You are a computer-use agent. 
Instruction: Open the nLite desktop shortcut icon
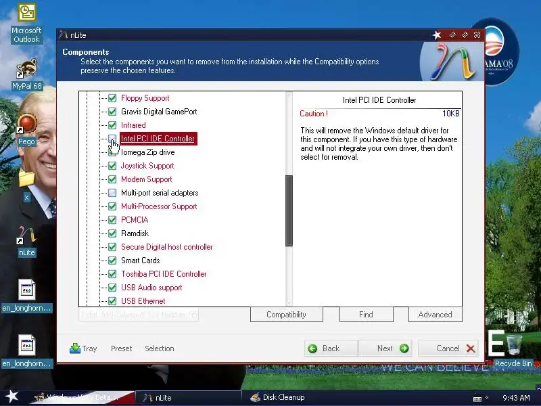point(26,241)
